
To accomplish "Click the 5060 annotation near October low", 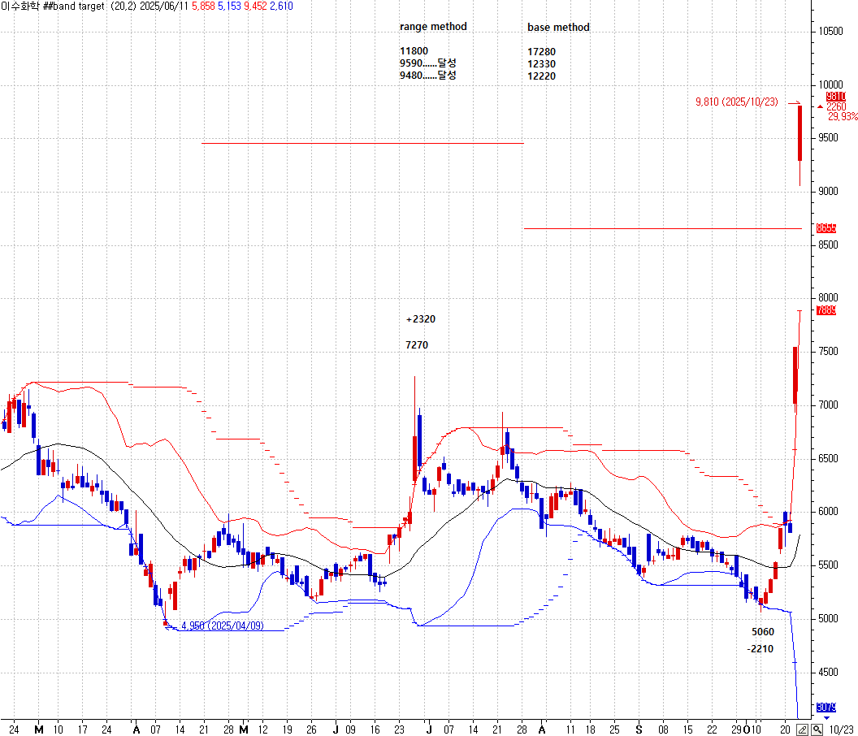I will pyautogui.click(x=762, y=631).
